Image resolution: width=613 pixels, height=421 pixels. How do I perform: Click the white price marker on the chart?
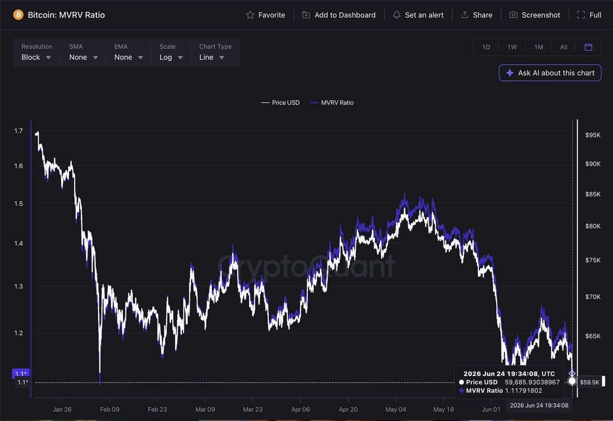[x=572, y=381]
